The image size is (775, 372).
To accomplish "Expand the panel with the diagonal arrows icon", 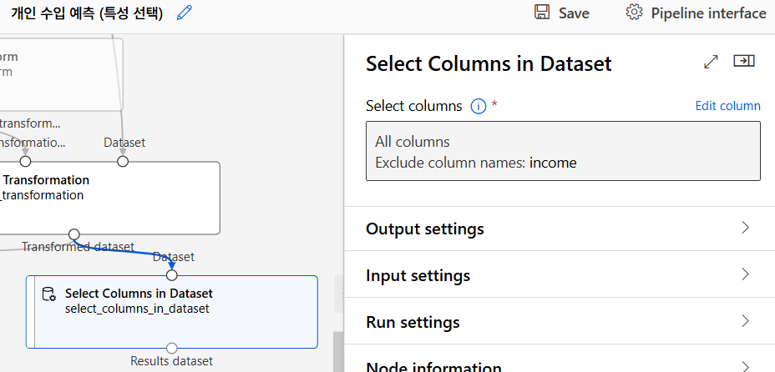I will [x=711, y=62].
